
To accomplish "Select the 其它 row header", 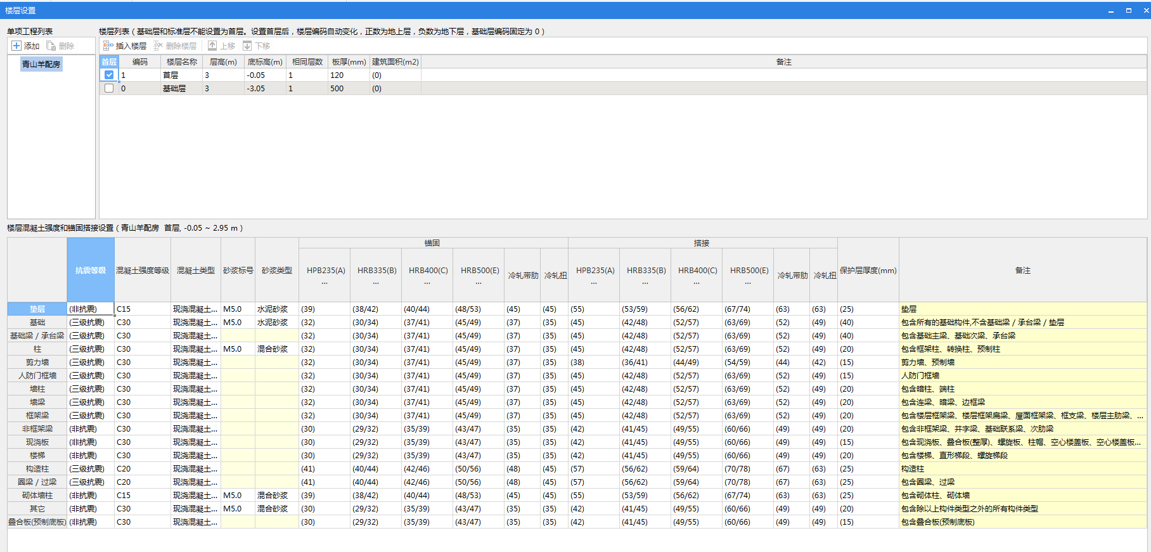I will 37,508.
